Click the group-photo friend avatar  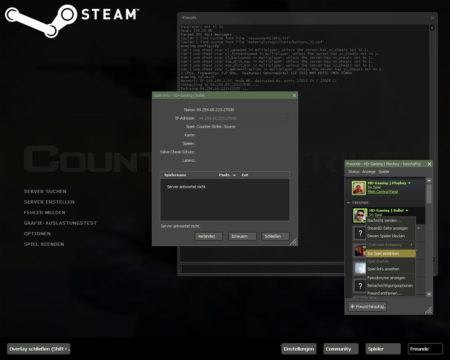tap(360, 250)
